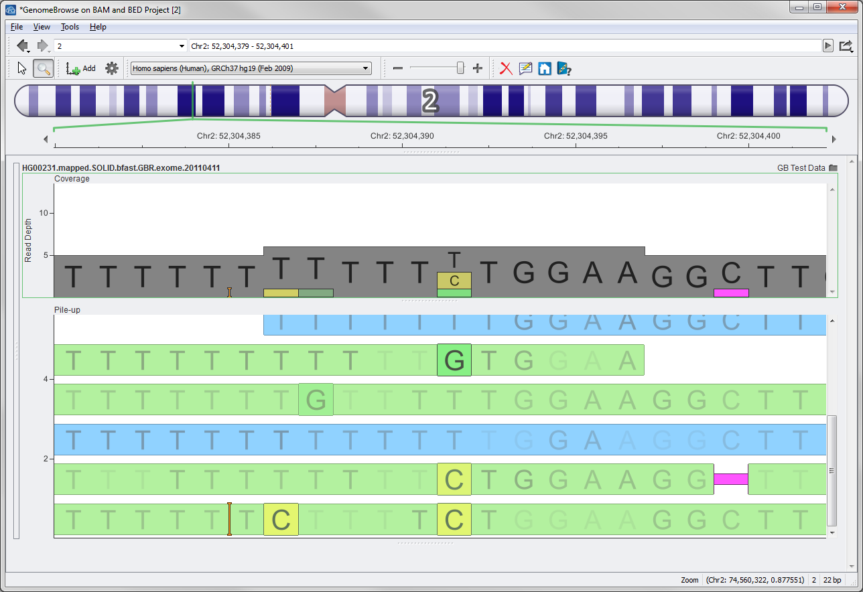Click the yellow C mismatch in second-bottom read
This screenshot has height=592, width=863.
tap(454, 479)
